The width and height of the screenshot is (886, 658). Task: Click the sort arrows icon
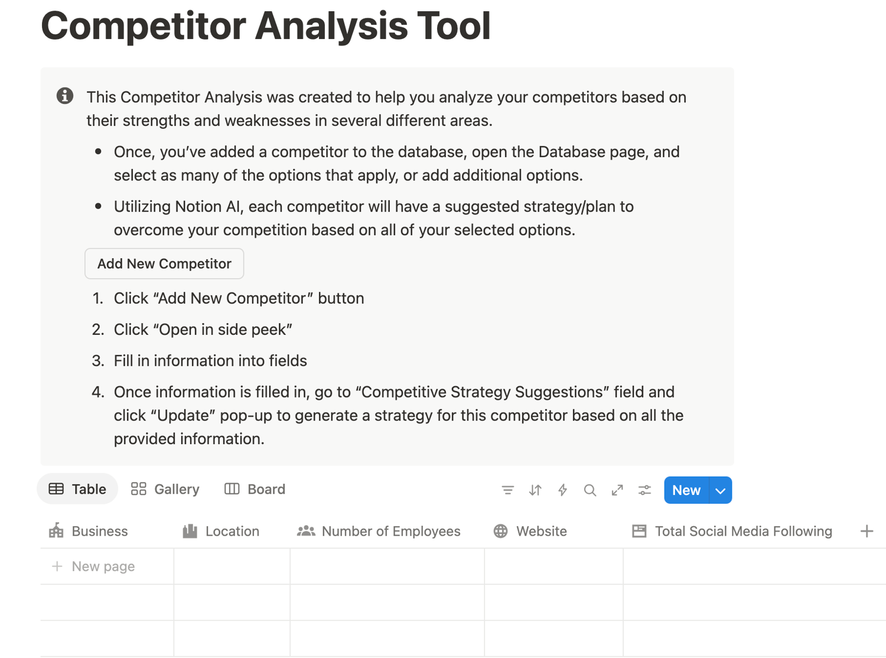[x=535, y=490]
